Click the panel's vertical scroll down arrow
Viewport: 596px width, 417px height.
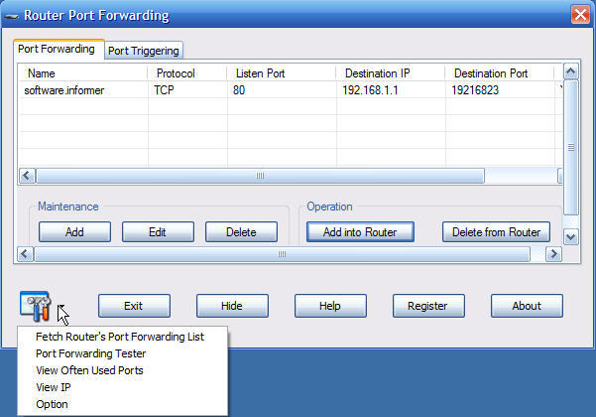(571, 237)
